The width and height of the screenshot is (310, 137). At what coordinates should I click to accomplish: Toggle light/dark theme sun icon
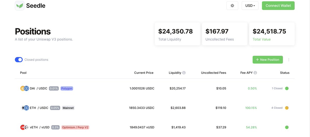(x=232, y=6)
